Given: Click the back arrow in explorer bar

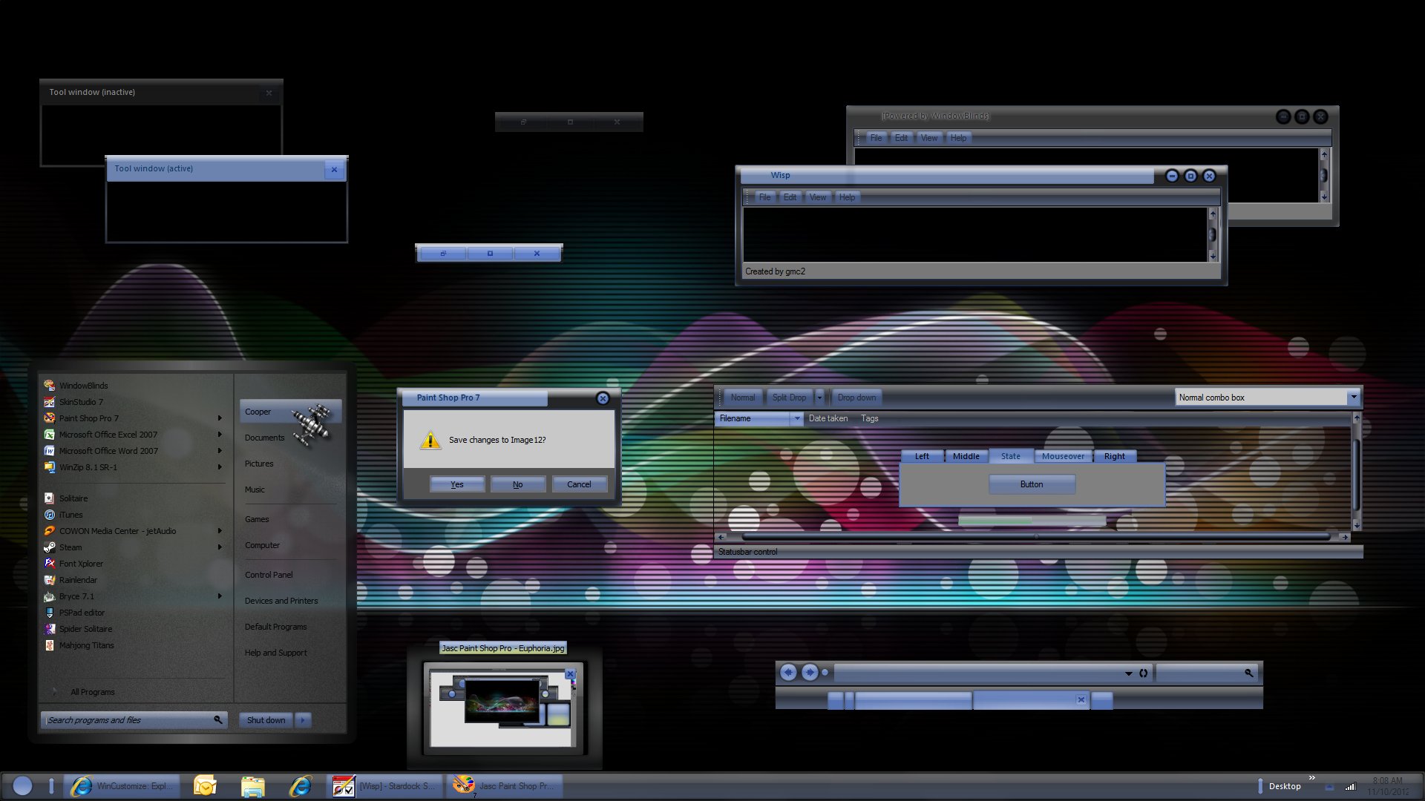Looking at the screenshot, I should [x=788, y=672].
